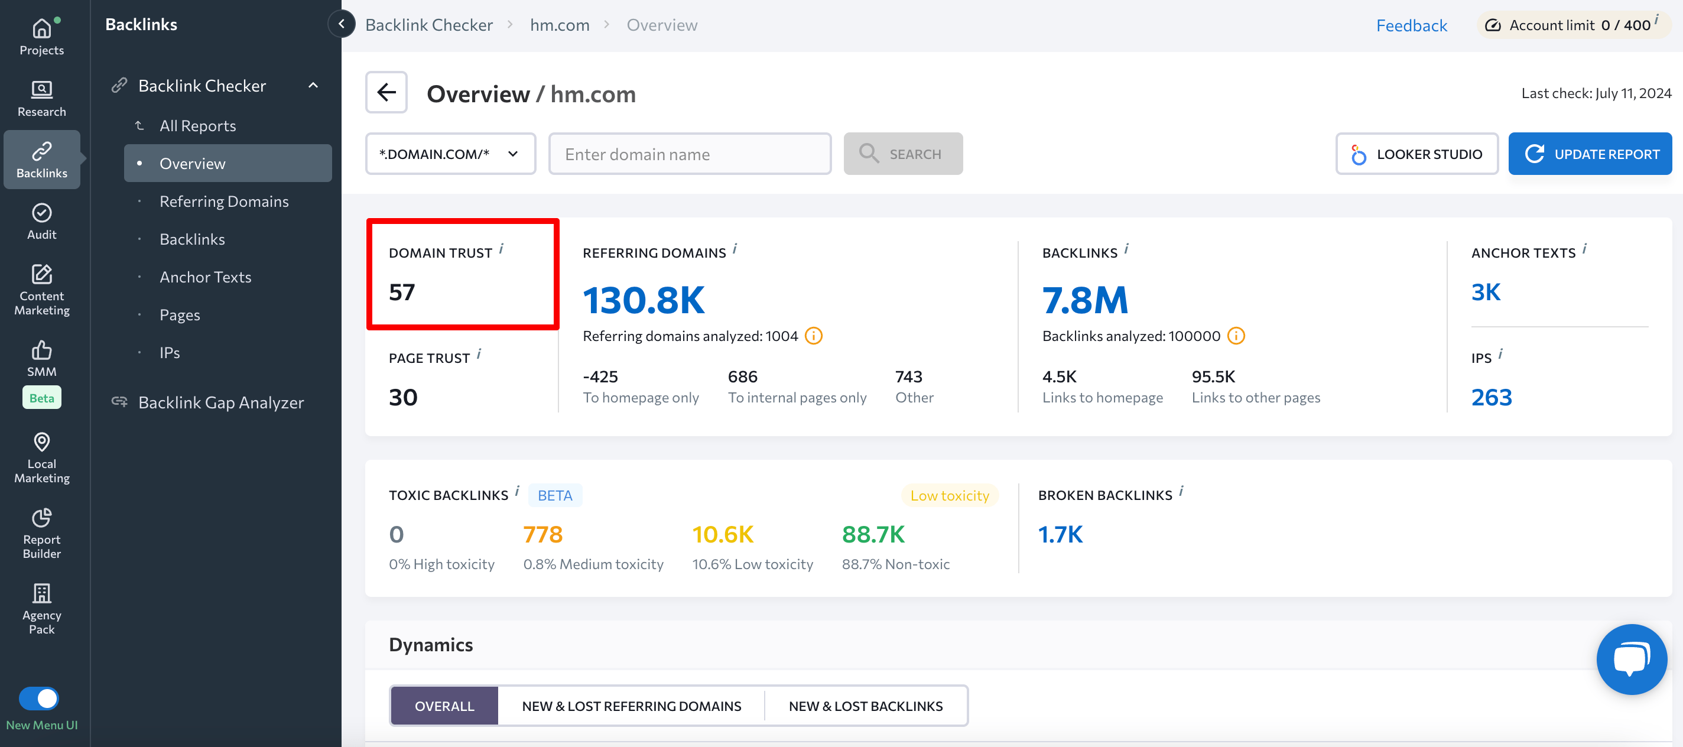Select the Referring Domains menu item

225,201
